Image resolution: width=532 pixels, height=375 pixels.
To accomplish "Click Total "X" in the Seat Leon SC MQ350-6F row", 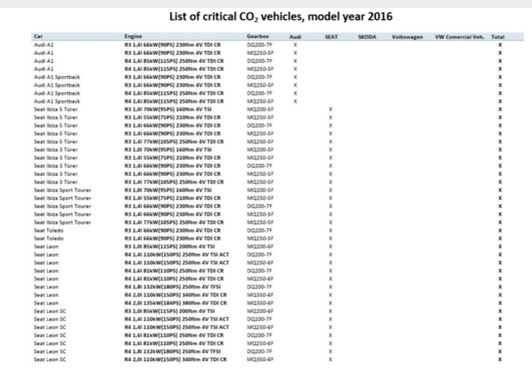I will 500,360.
